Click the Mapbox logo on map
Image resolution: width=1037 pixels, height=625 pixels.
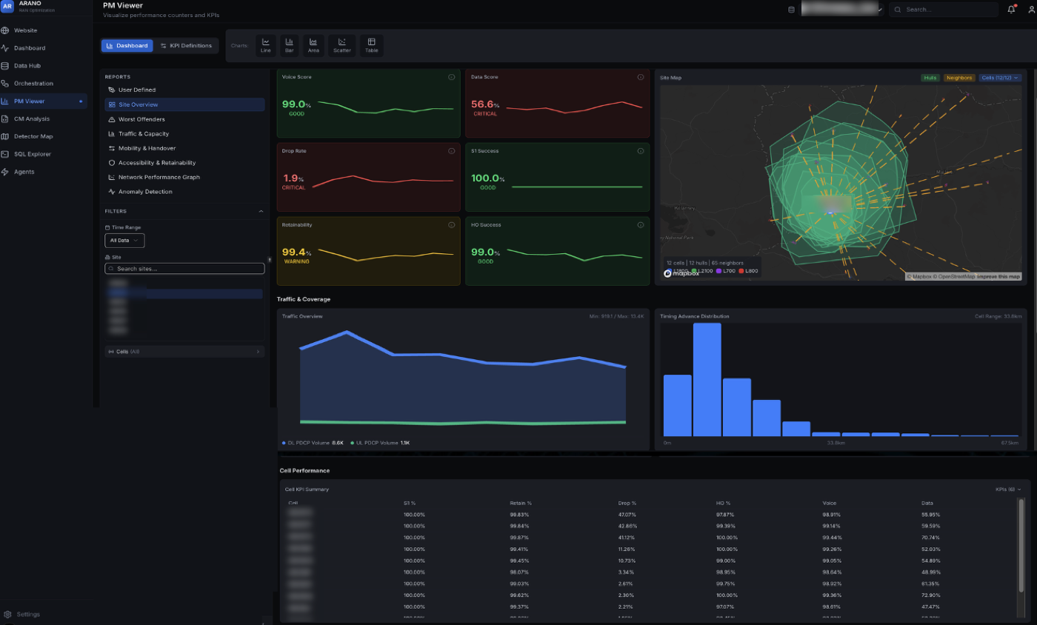click(x=681, y=273)
